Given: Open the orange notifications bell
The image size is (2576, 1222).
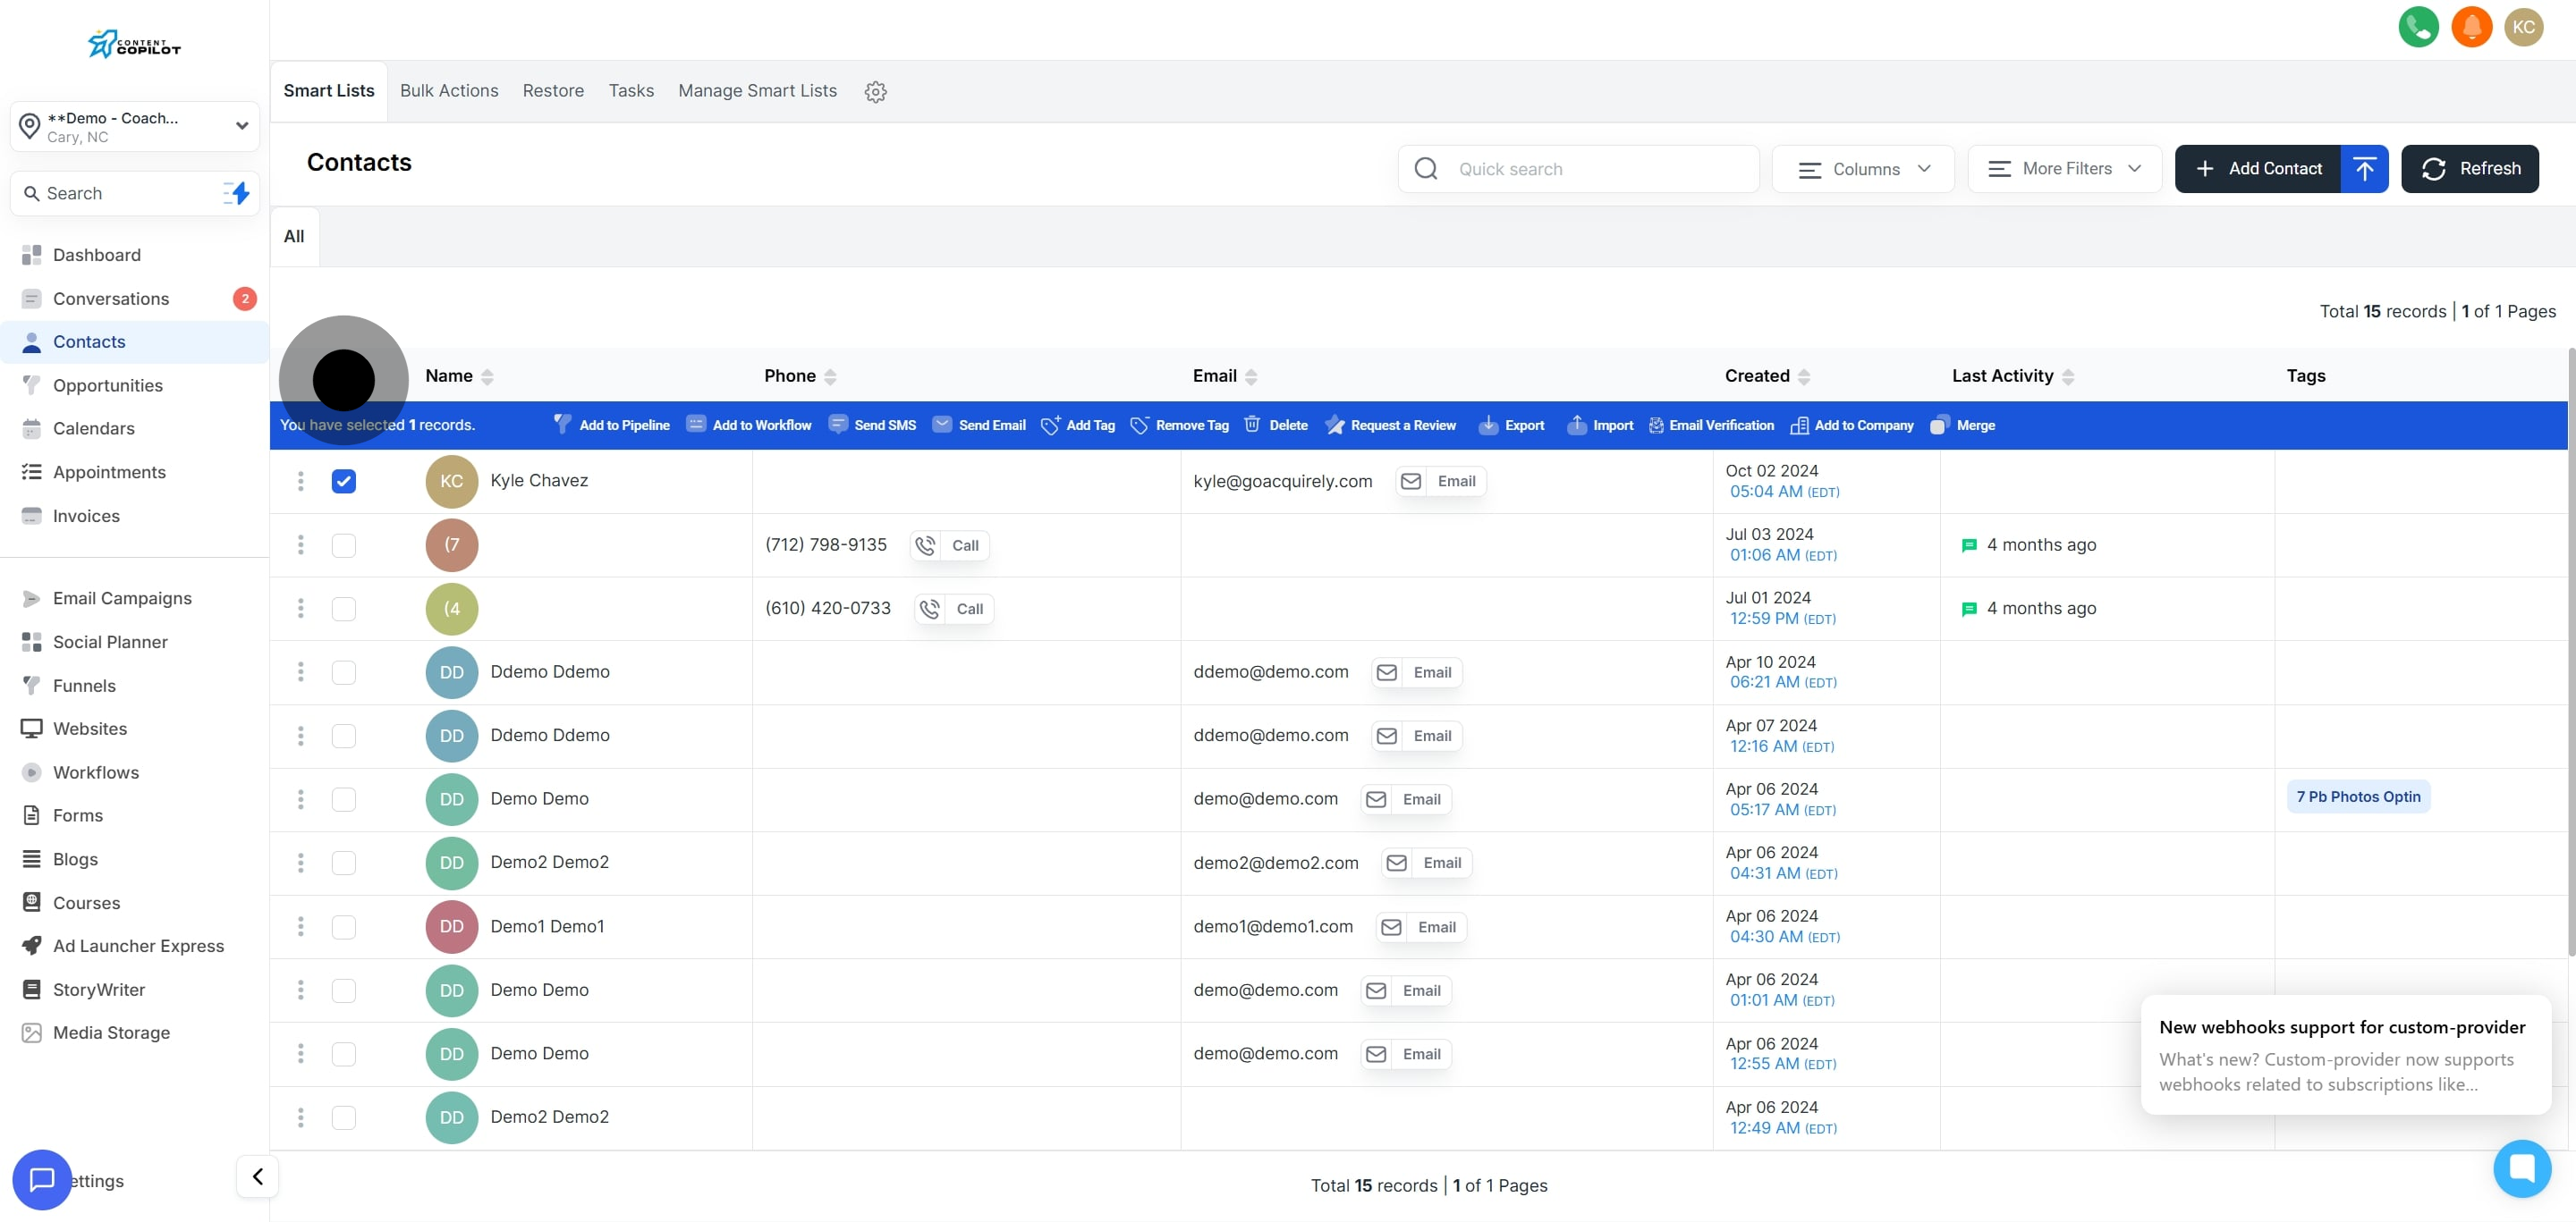Looking at the screenshot, I should click(x=2471, y=27).
